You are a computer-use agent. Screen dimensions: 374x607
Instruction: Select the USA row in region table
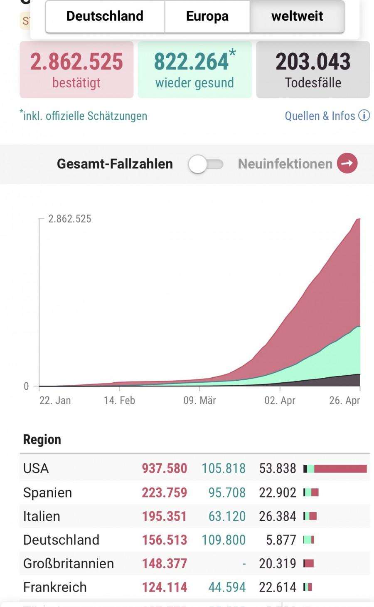(x=194, y=468)
